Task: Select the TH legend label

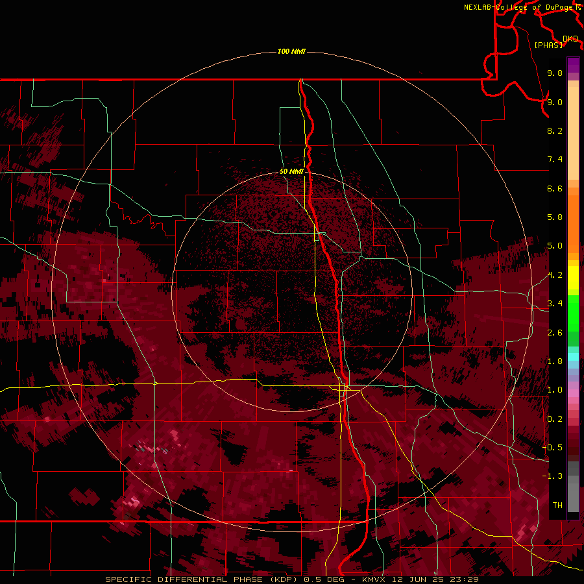Action: pos(557,505)
